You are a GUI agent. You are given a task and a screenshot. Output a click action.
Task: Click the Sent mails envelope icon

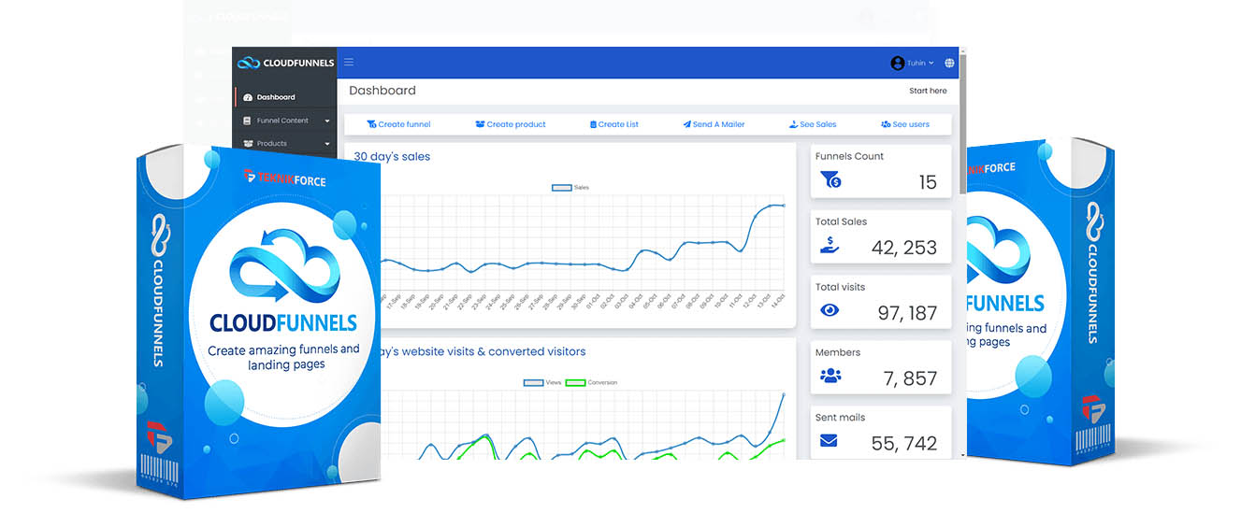coord(829,441)
